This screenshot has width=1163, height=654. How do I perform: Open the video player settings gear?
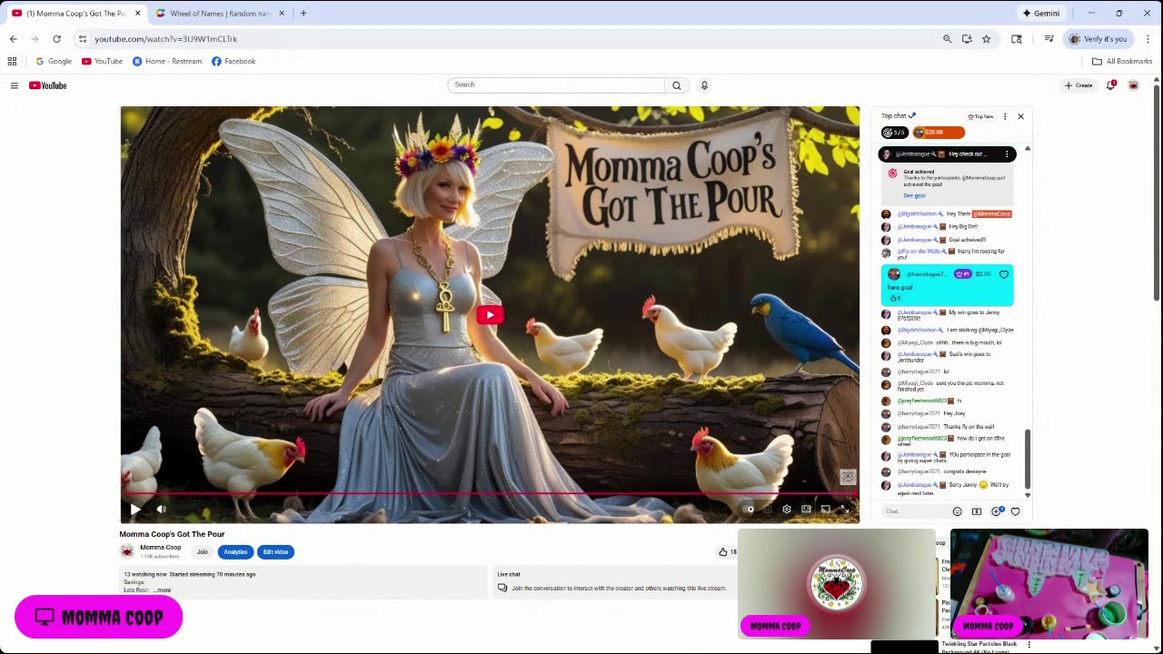(787, 510)
